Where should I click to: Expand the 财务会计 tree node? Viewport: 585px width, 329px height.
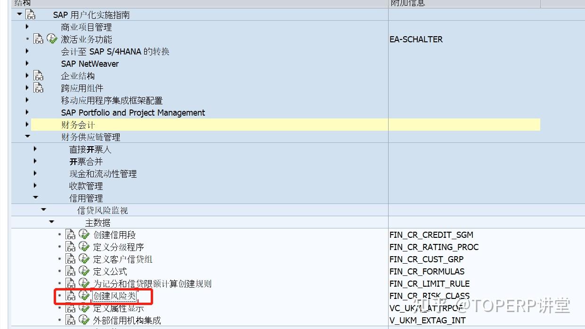point(27,125)
